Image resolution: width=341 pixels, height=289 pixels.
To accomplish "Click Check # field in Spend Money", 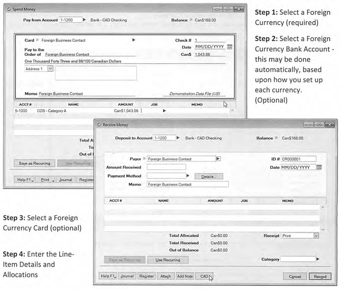I will [210, 40].
